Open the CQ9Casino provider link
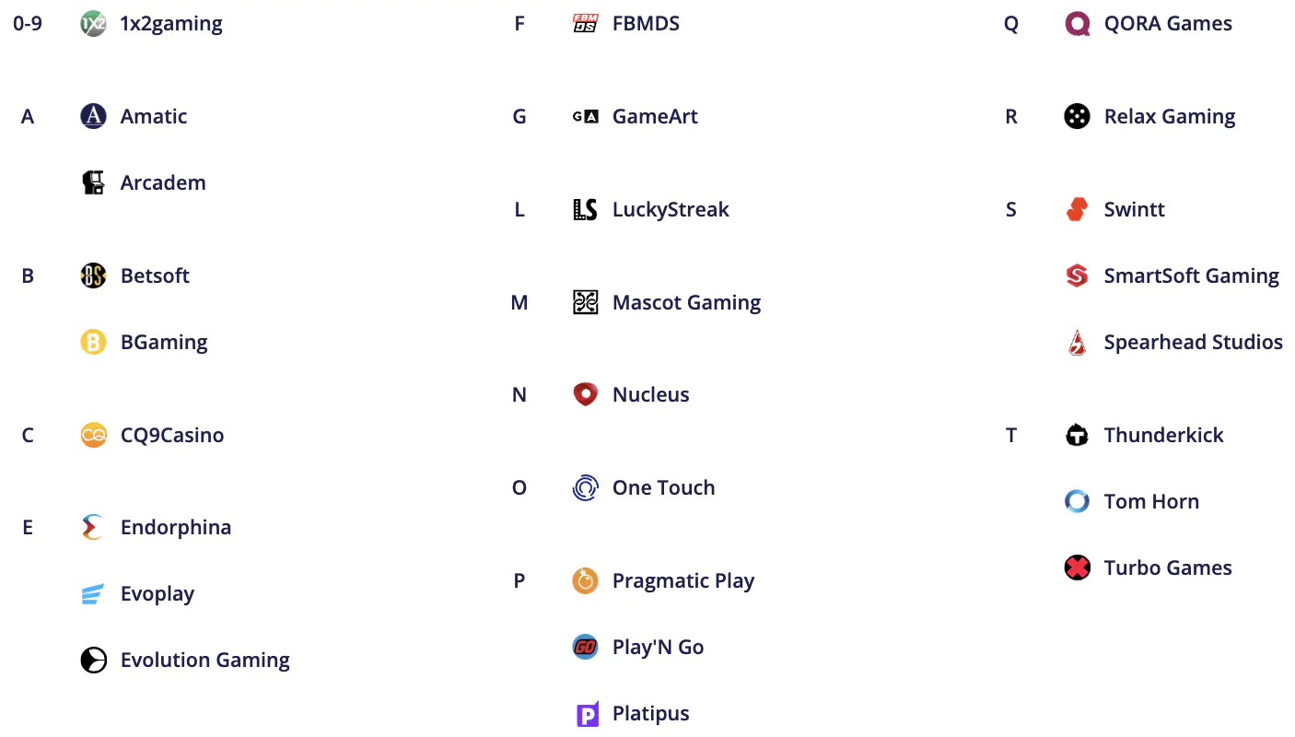 tap(172, 435)
